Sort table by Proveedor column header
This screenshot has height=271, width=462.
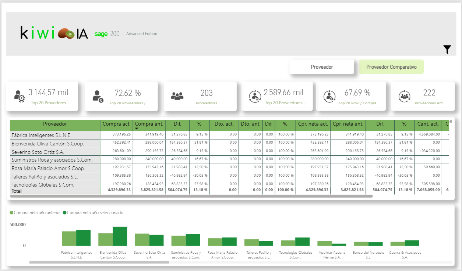click(x=55, y=124)
